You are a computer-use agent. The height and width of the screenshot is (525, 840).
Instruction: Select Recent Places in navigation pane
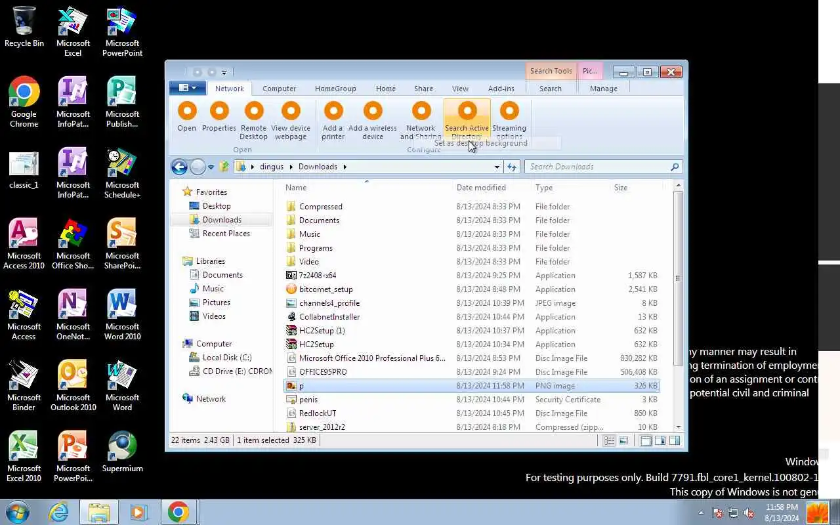pyautogui.click(x=226, y=234)
